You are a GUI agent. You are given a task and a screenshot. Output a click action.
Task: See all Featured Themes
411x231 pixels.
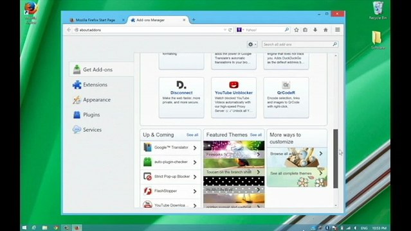(256, 135)
